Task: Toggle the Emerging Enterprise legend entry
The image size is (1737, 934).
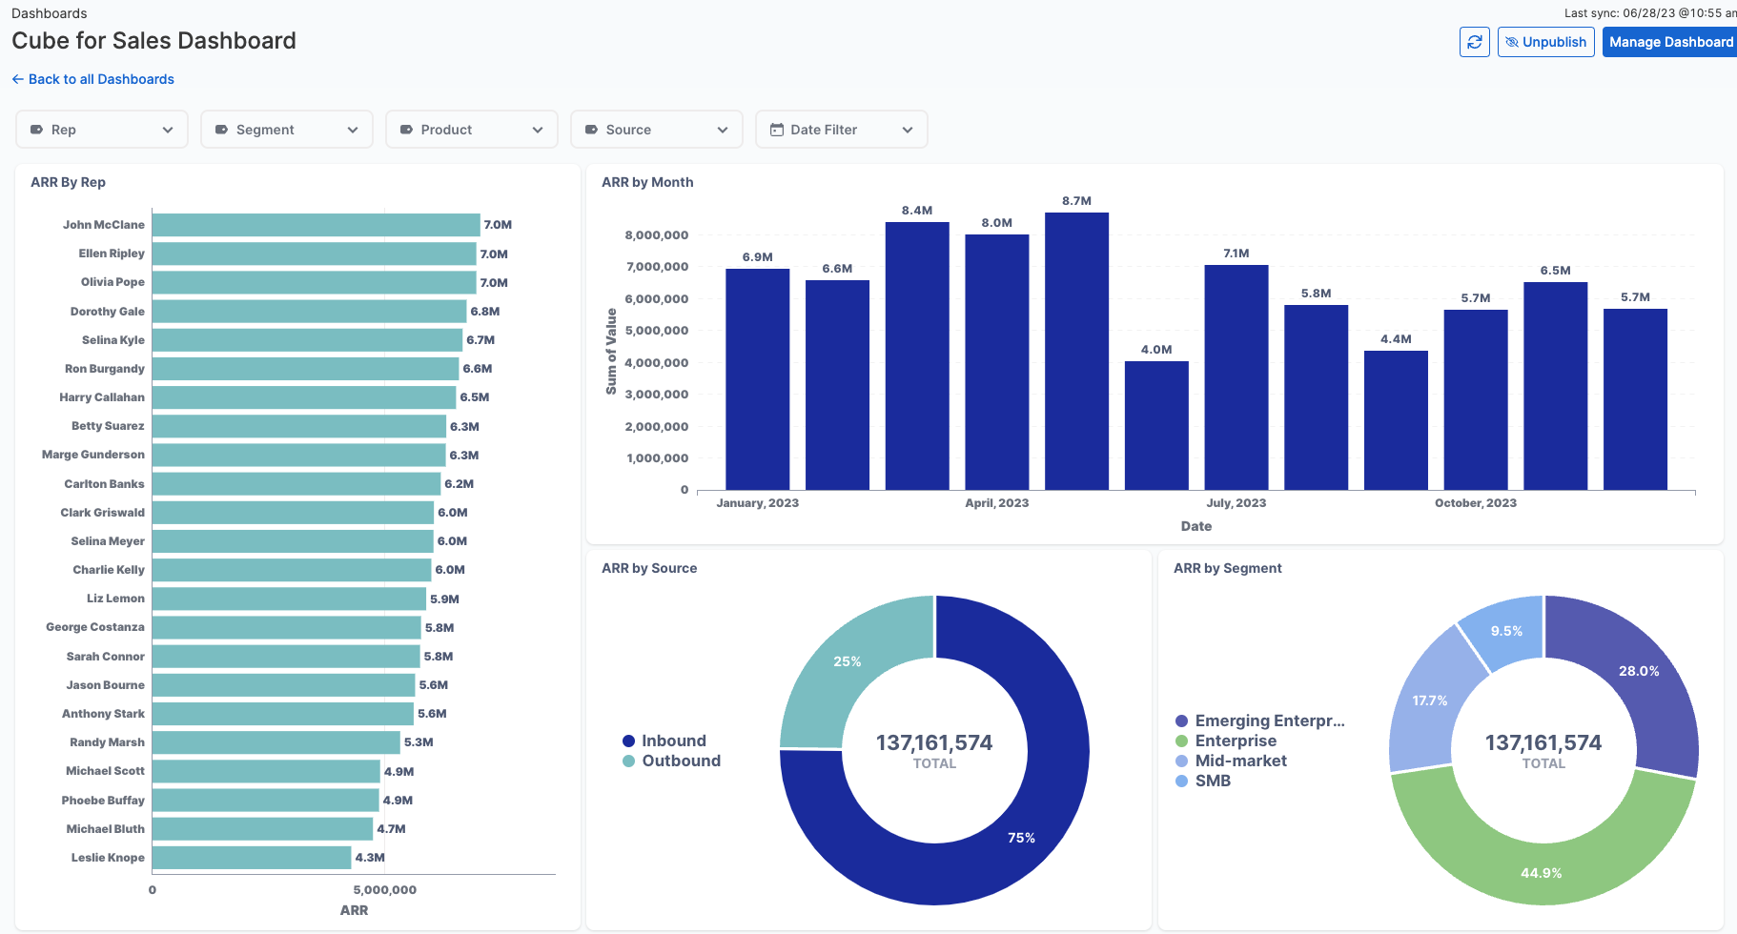Action: 1260,721
